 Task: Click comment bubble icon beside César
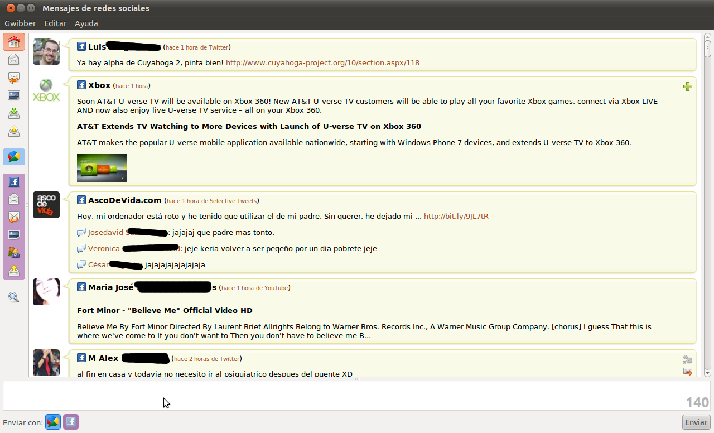tap(81, 264)
